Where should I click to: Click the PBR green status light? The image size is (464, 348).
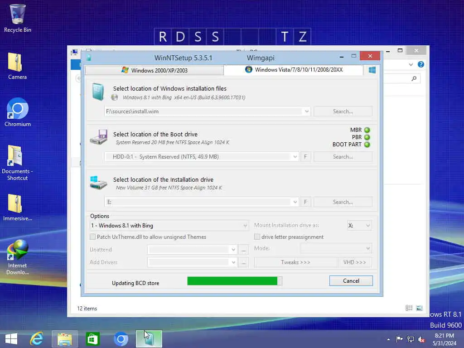367,137
